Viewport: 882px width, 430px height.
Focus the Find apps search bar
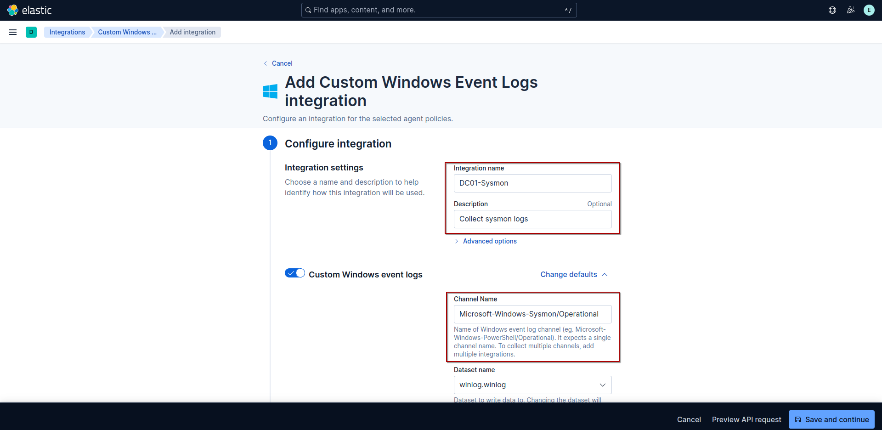point(439,10)
